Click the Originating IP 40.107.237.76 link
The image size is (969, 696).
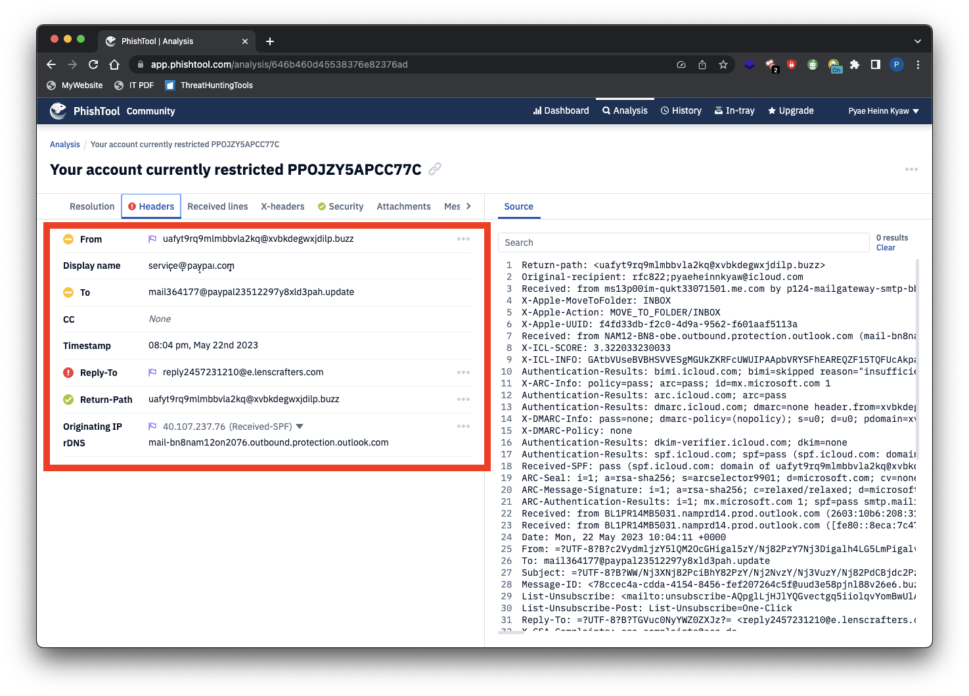pos(194,427)
